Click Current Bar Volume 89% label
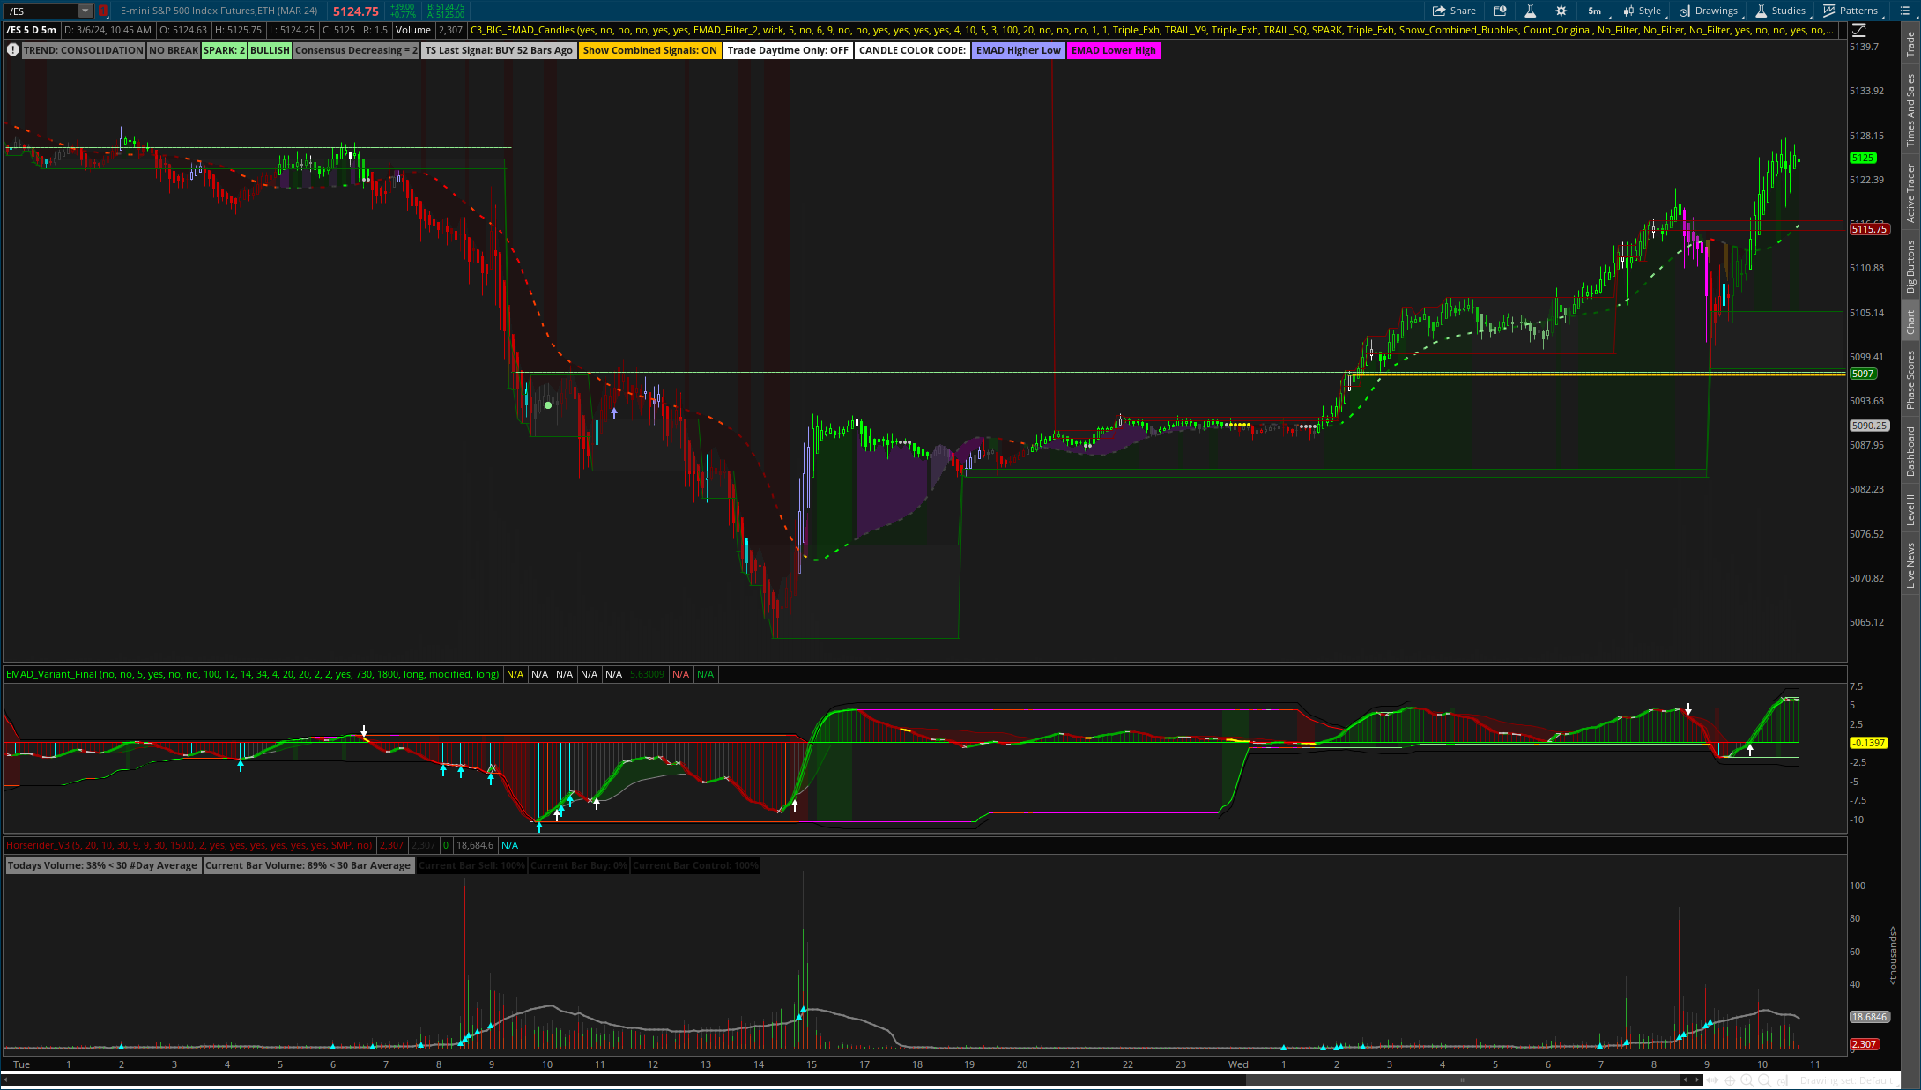 pyautogui.click(x=308, y=865)
